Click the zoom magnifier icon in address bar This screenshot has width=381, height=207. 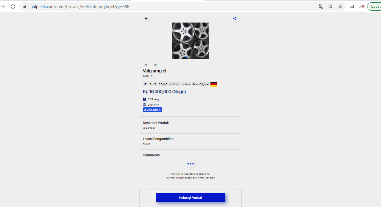pos(330,7)
